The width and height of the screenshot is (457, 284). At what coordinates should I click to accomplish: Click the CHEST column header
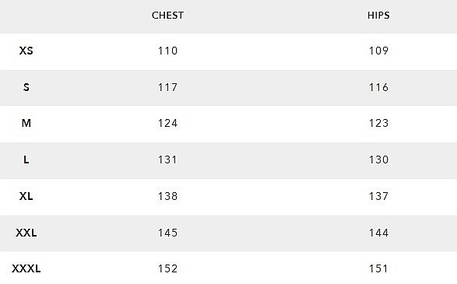coord(167,15)
